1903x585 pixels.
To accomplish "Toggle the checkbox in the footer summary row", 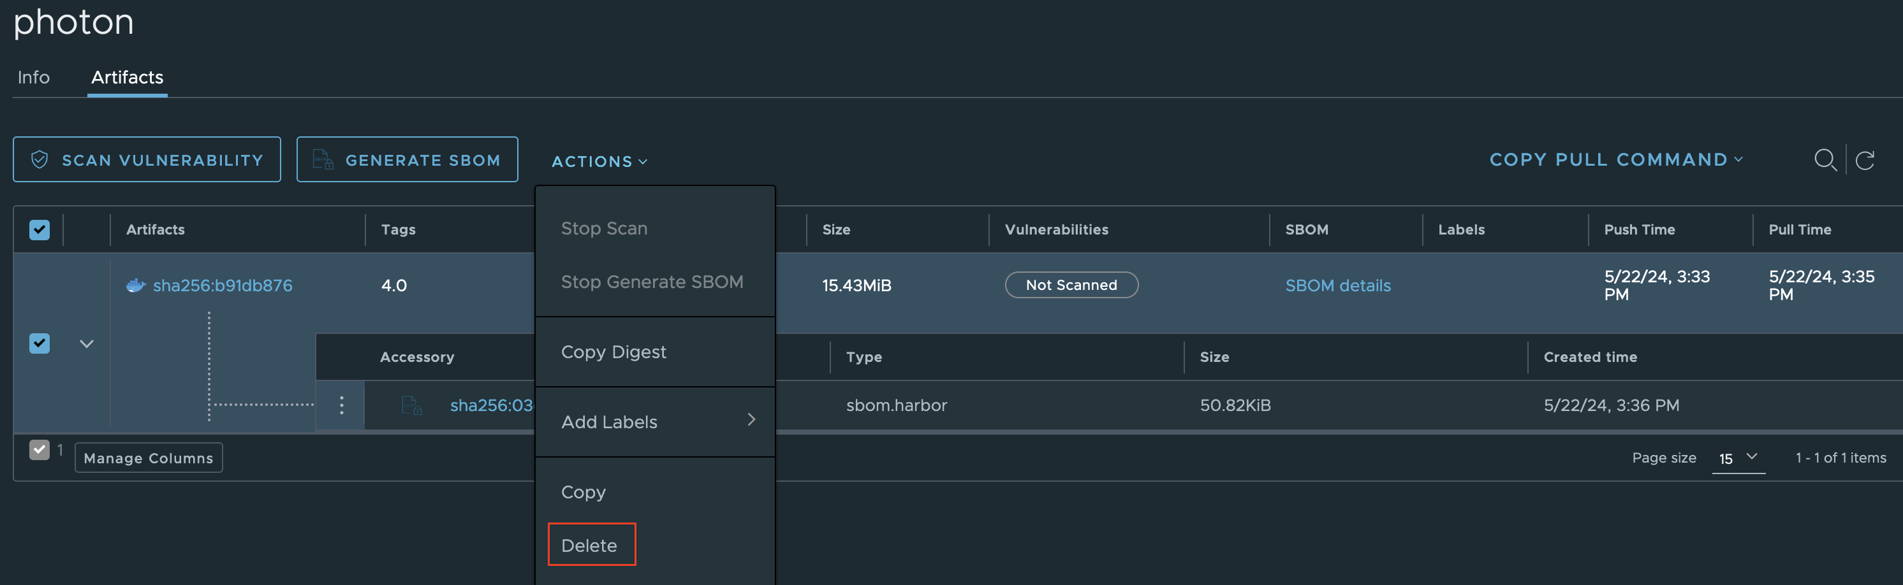I will [x=39, y=449].
